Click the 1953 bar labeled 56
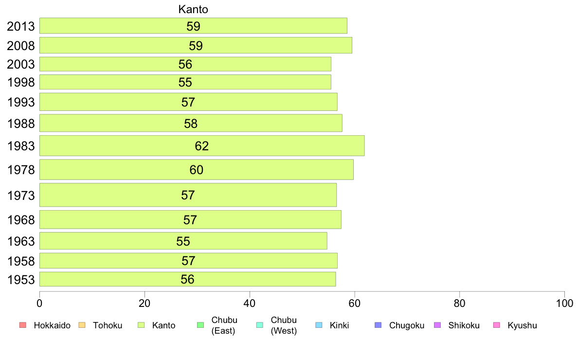Screen dimensions: 578x358 (x=188, y=279)
